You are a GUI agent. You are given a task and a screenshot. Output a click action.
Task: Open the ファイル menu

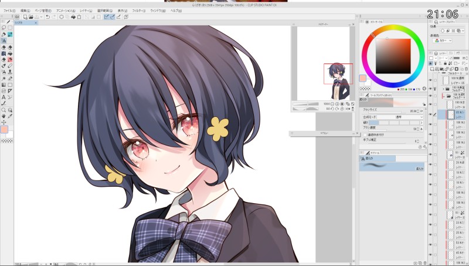(x=9, y=11)
